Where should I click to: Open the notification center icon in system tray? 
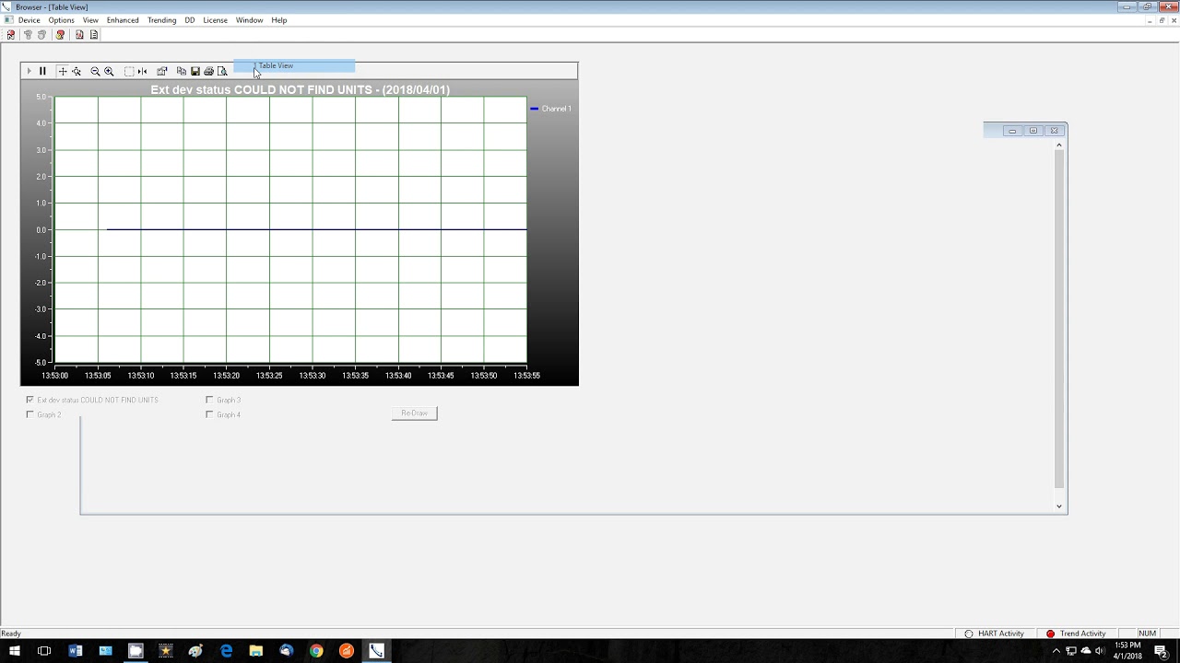pos(1161,651)
